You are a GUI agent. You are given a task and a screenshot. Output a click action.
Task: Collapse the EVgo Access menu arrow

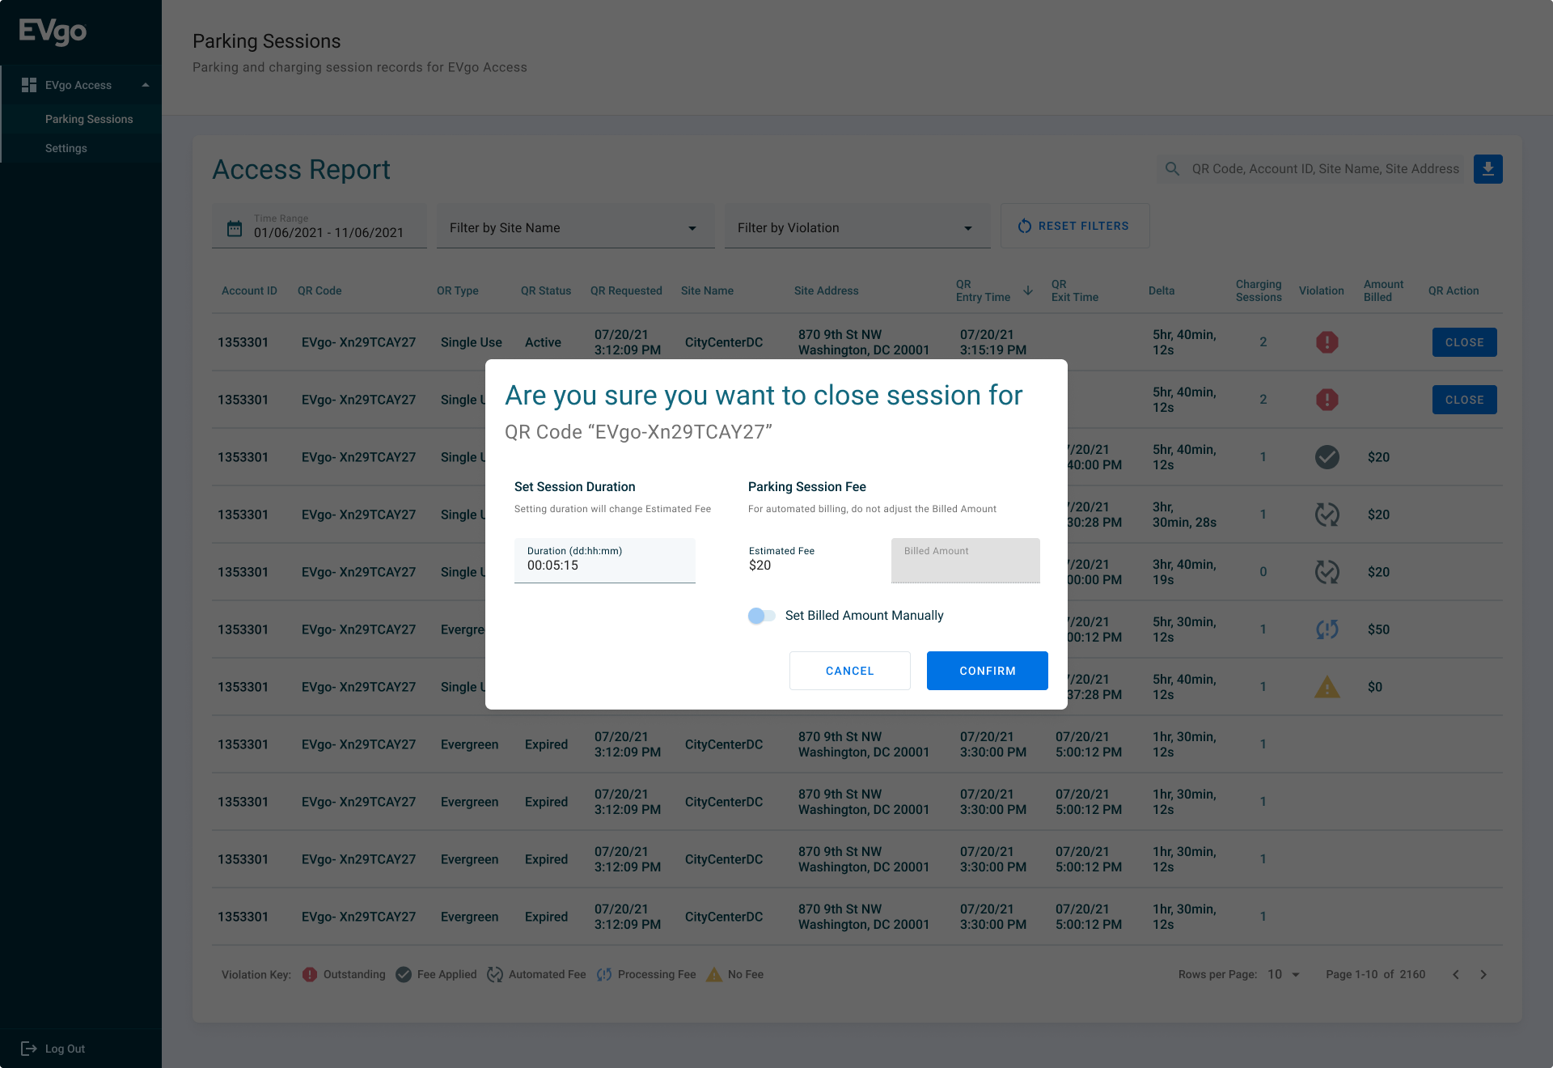146,85
